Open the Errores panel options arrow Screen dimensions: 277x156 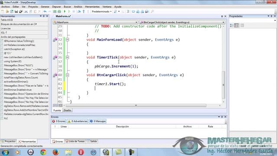coord(219,117)
